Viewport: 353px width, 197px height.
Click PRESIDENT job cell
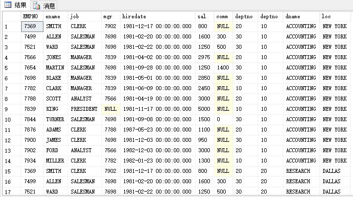pos(84,109)
